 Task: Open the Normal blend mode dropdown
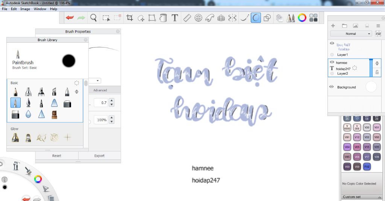coord(351,34)
